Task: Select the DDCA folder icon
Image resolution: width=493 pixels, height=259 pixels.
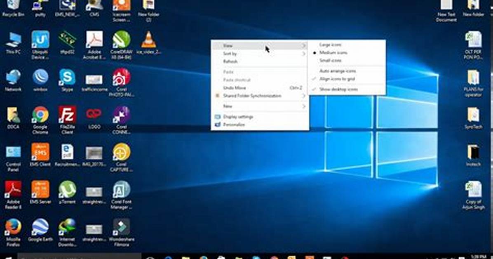Action: click(13, 118)
